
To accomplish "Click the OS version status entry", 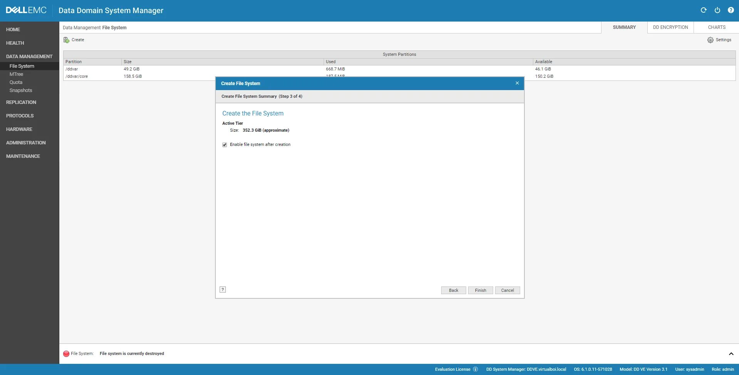I will coord(593,369).
